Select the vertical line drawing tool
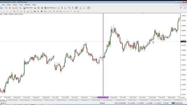187x105 pixels. [x=4, y=11]
